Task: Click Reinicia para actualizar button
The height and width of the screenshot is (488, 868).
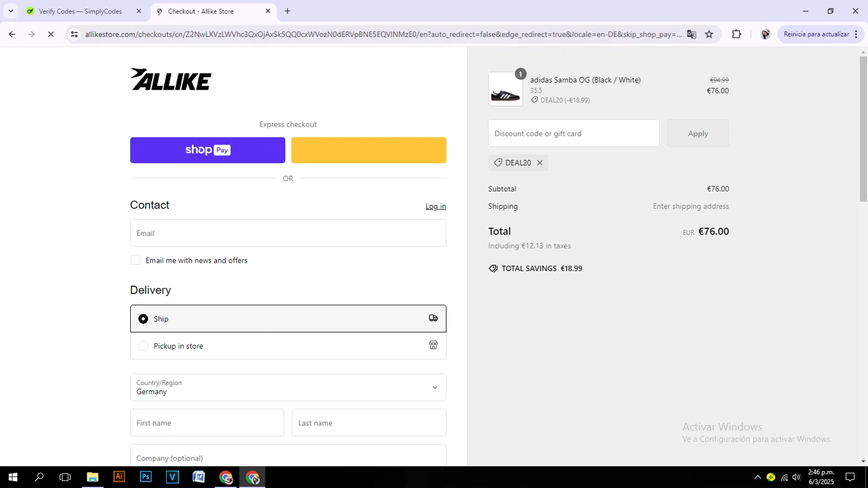Action: tap(816, 34)
